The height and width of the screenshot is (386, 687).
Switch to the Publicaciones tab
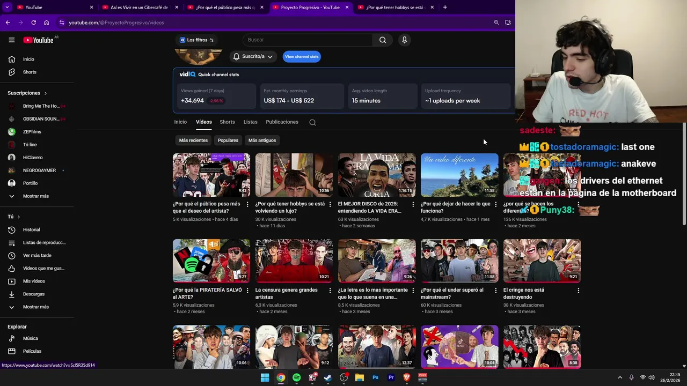[282, 122]
